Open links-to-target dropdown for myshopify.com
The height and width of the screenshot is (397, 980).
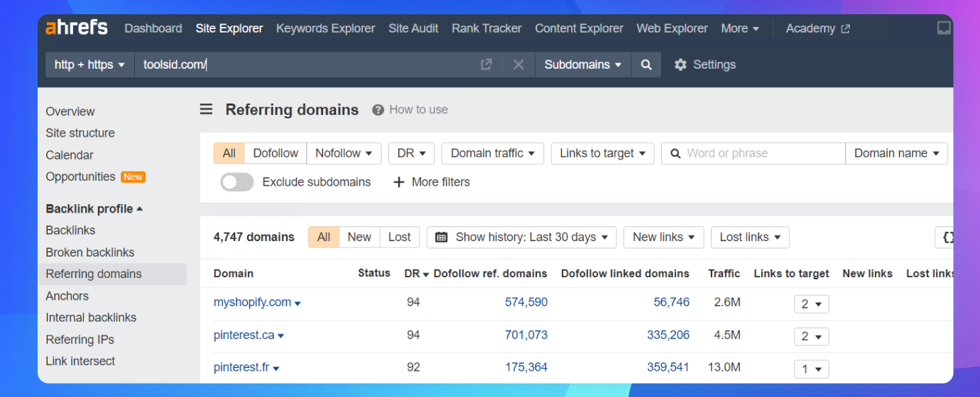pyautogui.click(x=812, y=304)
